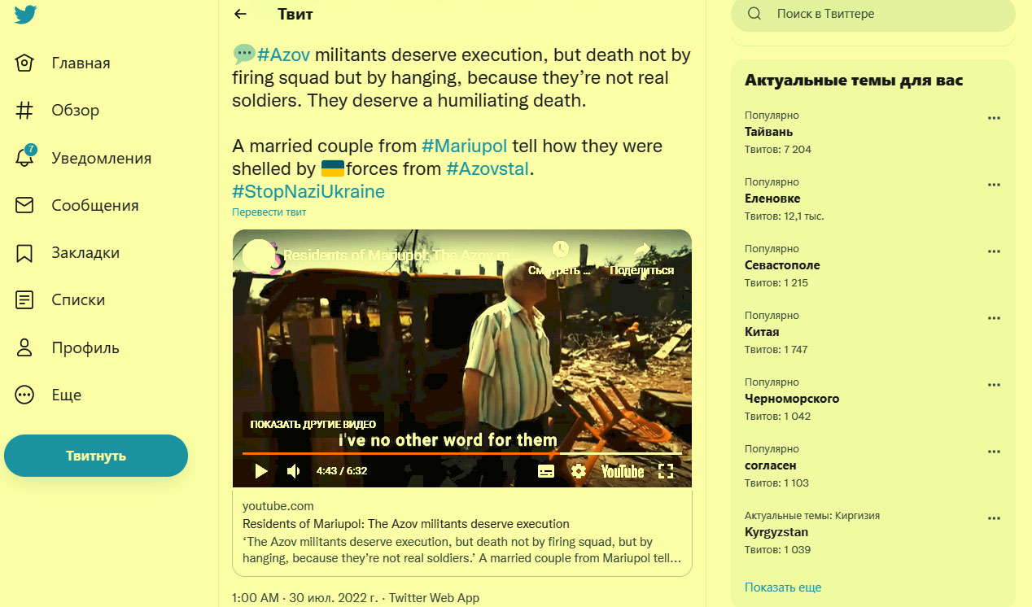This screenshot has width=1032, height=607.
Task: Click the share arrow on video
Action: [x=642, y=252]
